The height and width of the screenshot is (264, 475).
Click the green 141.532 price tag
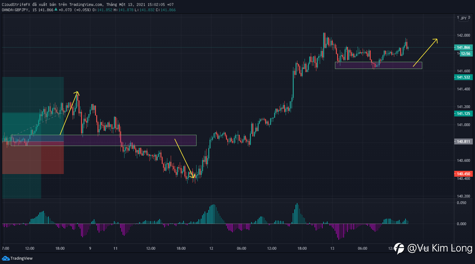click(464, 77)
